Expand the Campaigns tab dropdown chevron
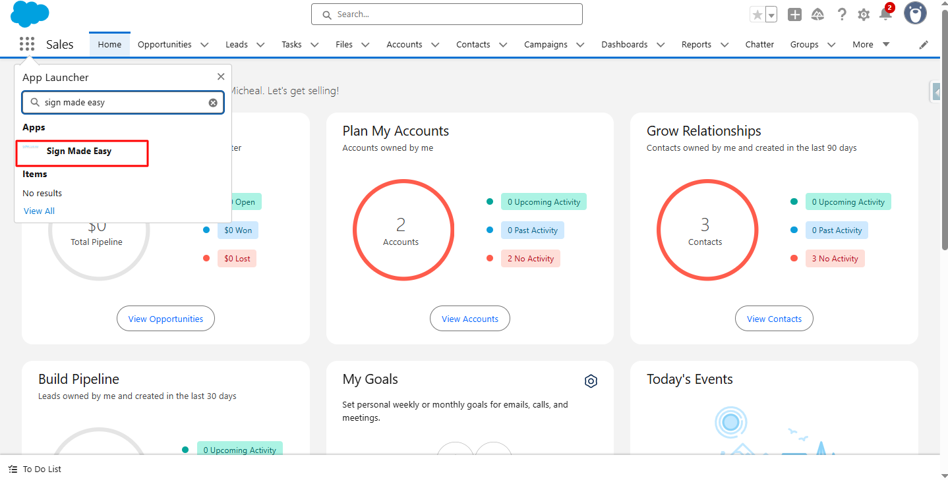 pyautogui.click(x=580, y=45)
